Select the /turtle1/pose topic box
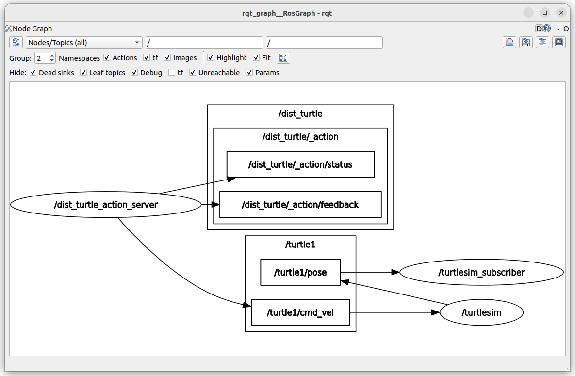575x376 pixels. click(300, 272)
